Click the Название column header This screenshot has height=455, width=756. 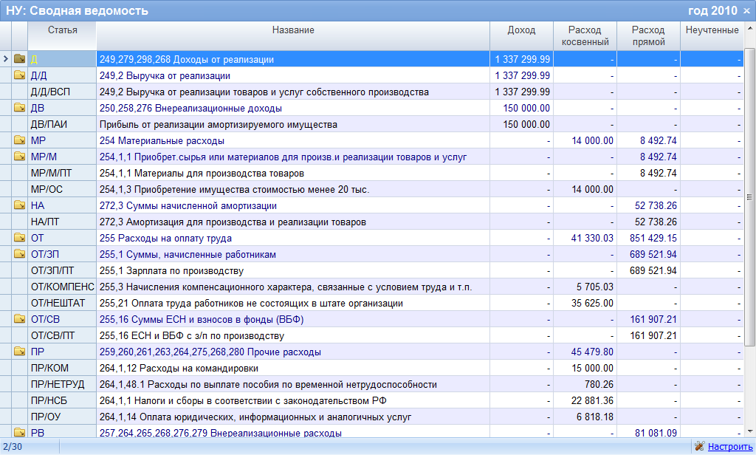point(293,35)
